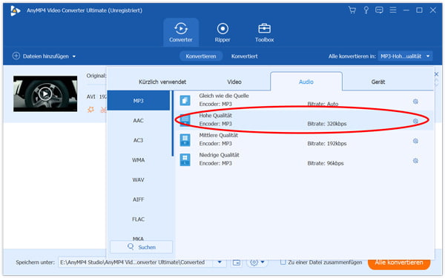Click the Gleich wie die Quelle preset icon

coord(185,100)
